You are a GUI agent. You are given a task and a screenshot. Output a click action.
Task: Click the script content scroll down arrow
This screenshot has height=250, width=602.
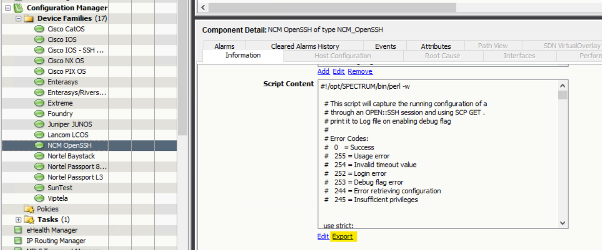point(563,224)
